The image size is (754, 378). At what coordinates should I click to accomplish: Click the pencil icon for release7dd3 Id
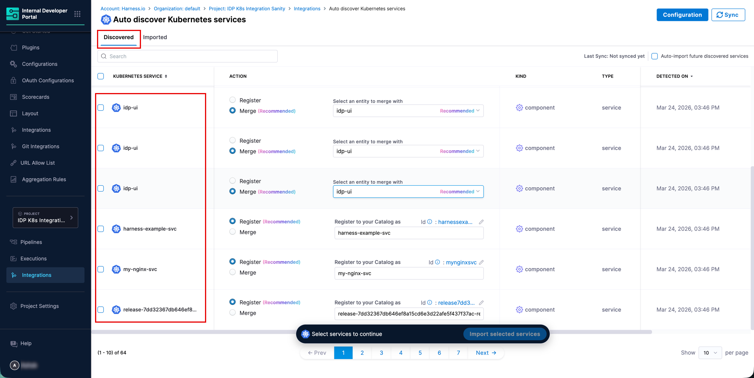pyautogui.click(x=481, y=303)
